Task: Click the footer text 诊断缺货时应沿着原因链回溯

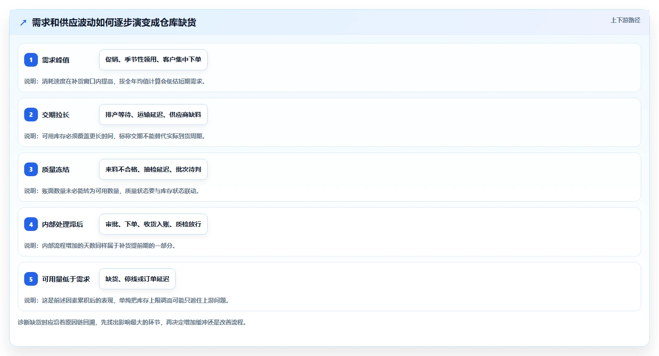Action: click(132, 322)
